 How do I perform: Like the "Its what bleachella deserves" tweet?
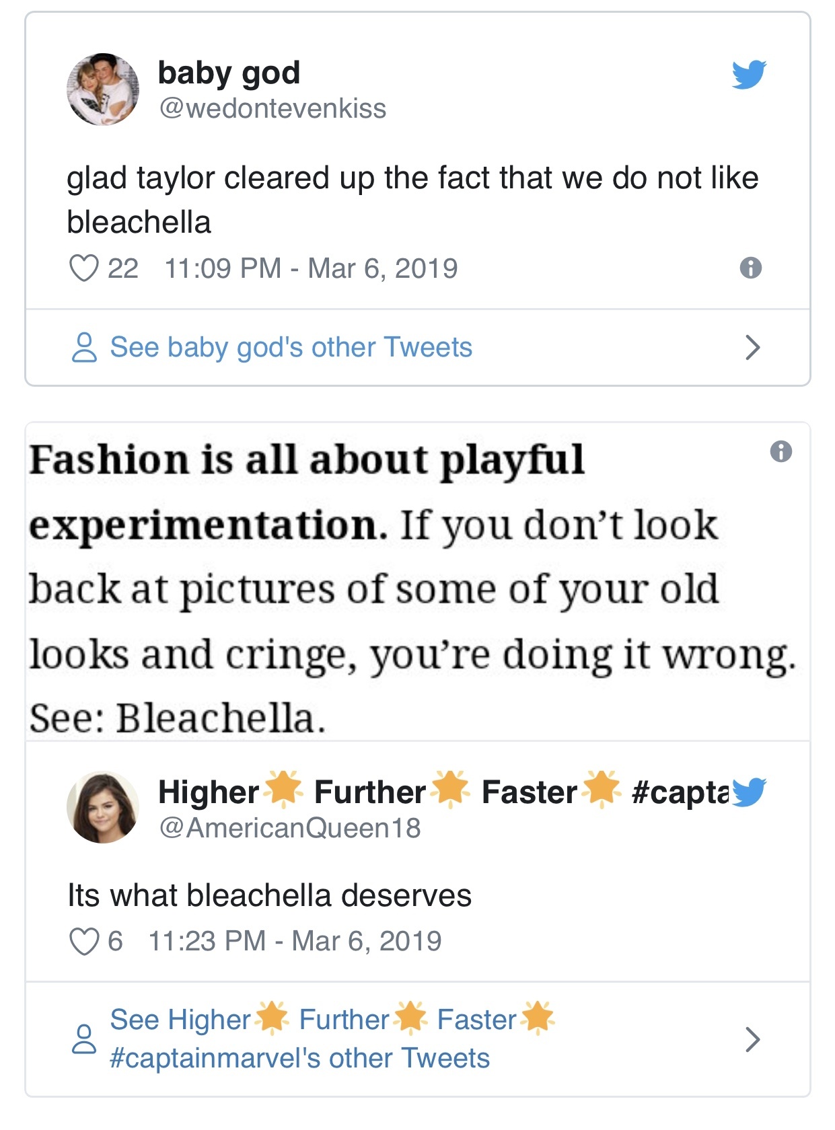click(84, 941)
